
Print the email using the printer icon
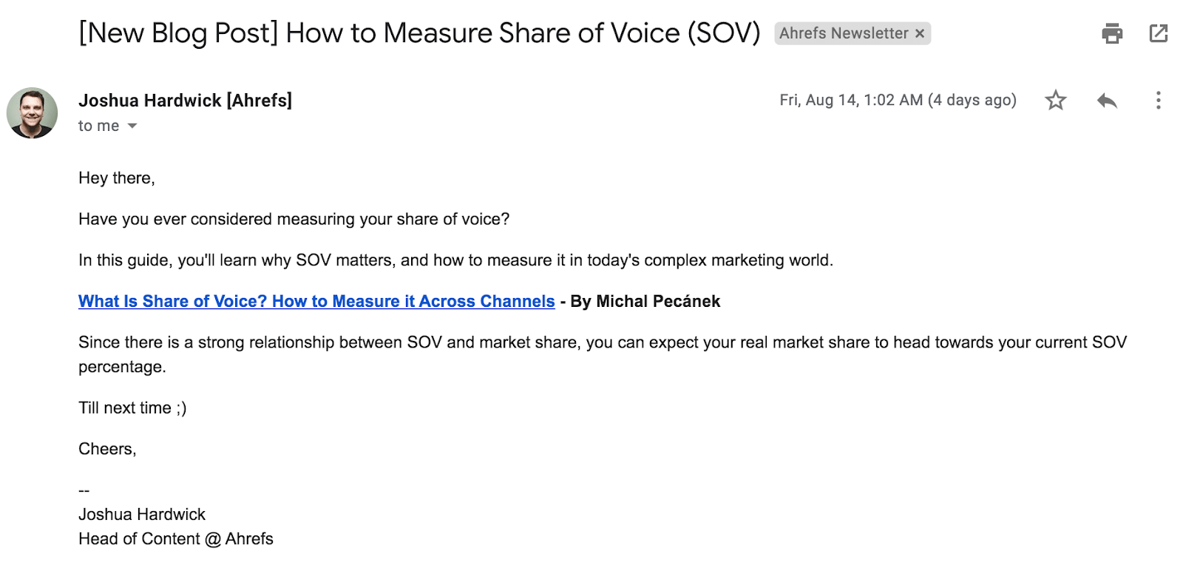(1112, 33)
